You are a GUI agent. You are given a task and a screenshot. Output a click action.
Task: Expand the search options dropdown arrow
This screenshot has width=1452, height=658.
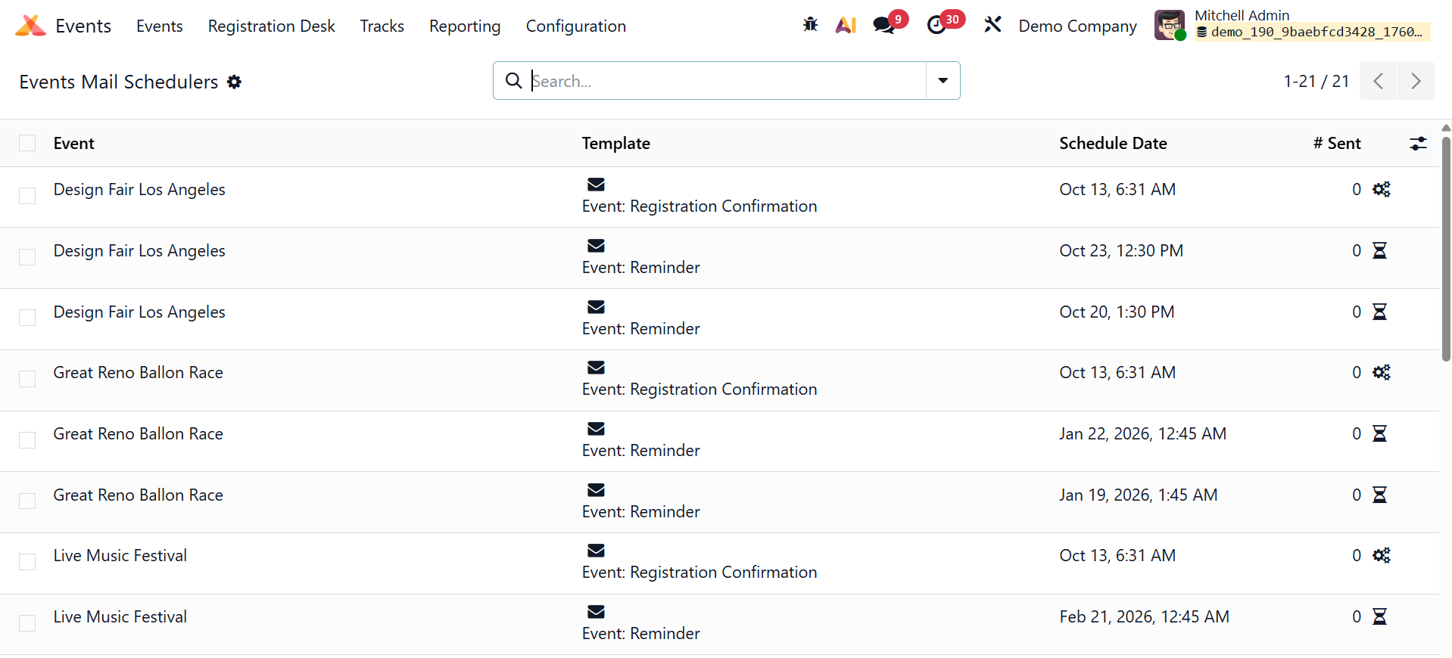(943, 81)
